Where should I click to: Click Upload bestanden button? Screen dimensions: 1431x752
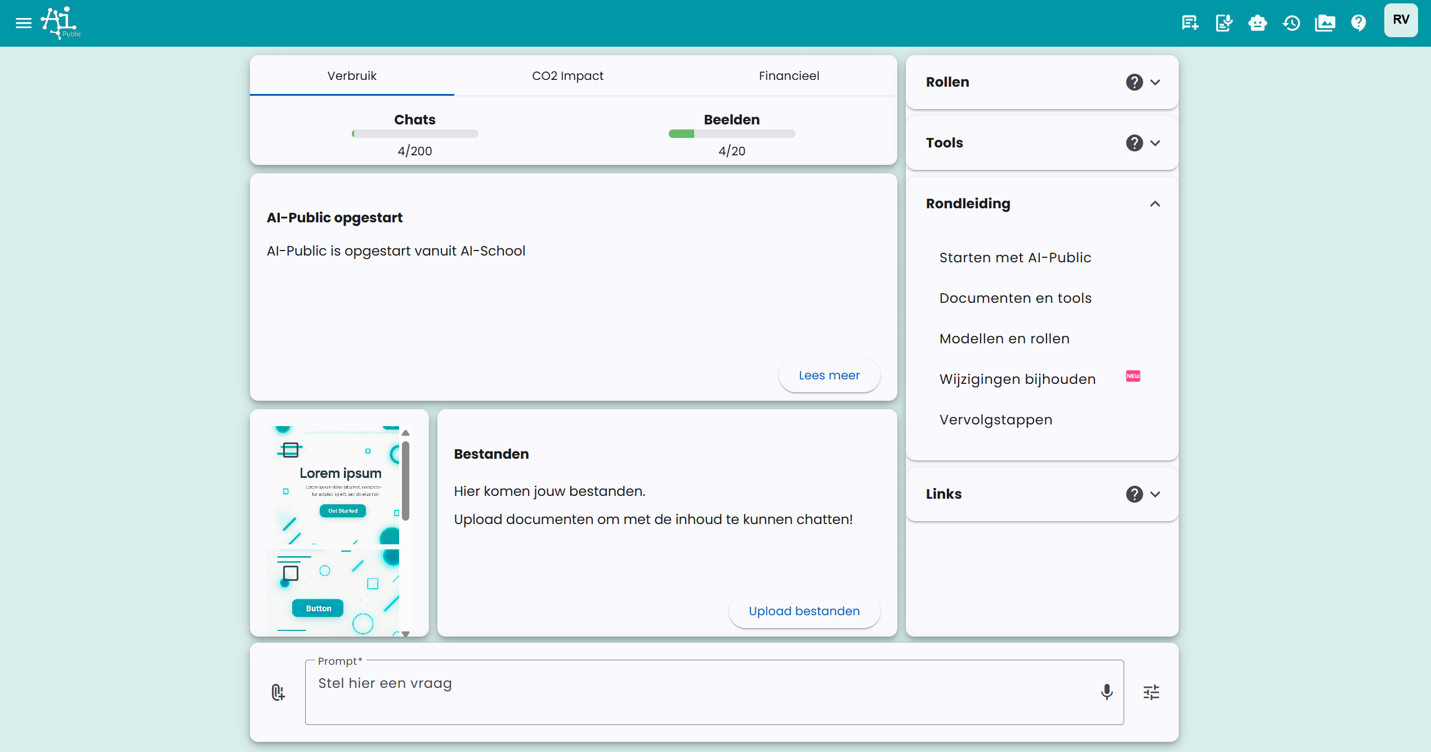pyautogui.click(x=804, y=611)
